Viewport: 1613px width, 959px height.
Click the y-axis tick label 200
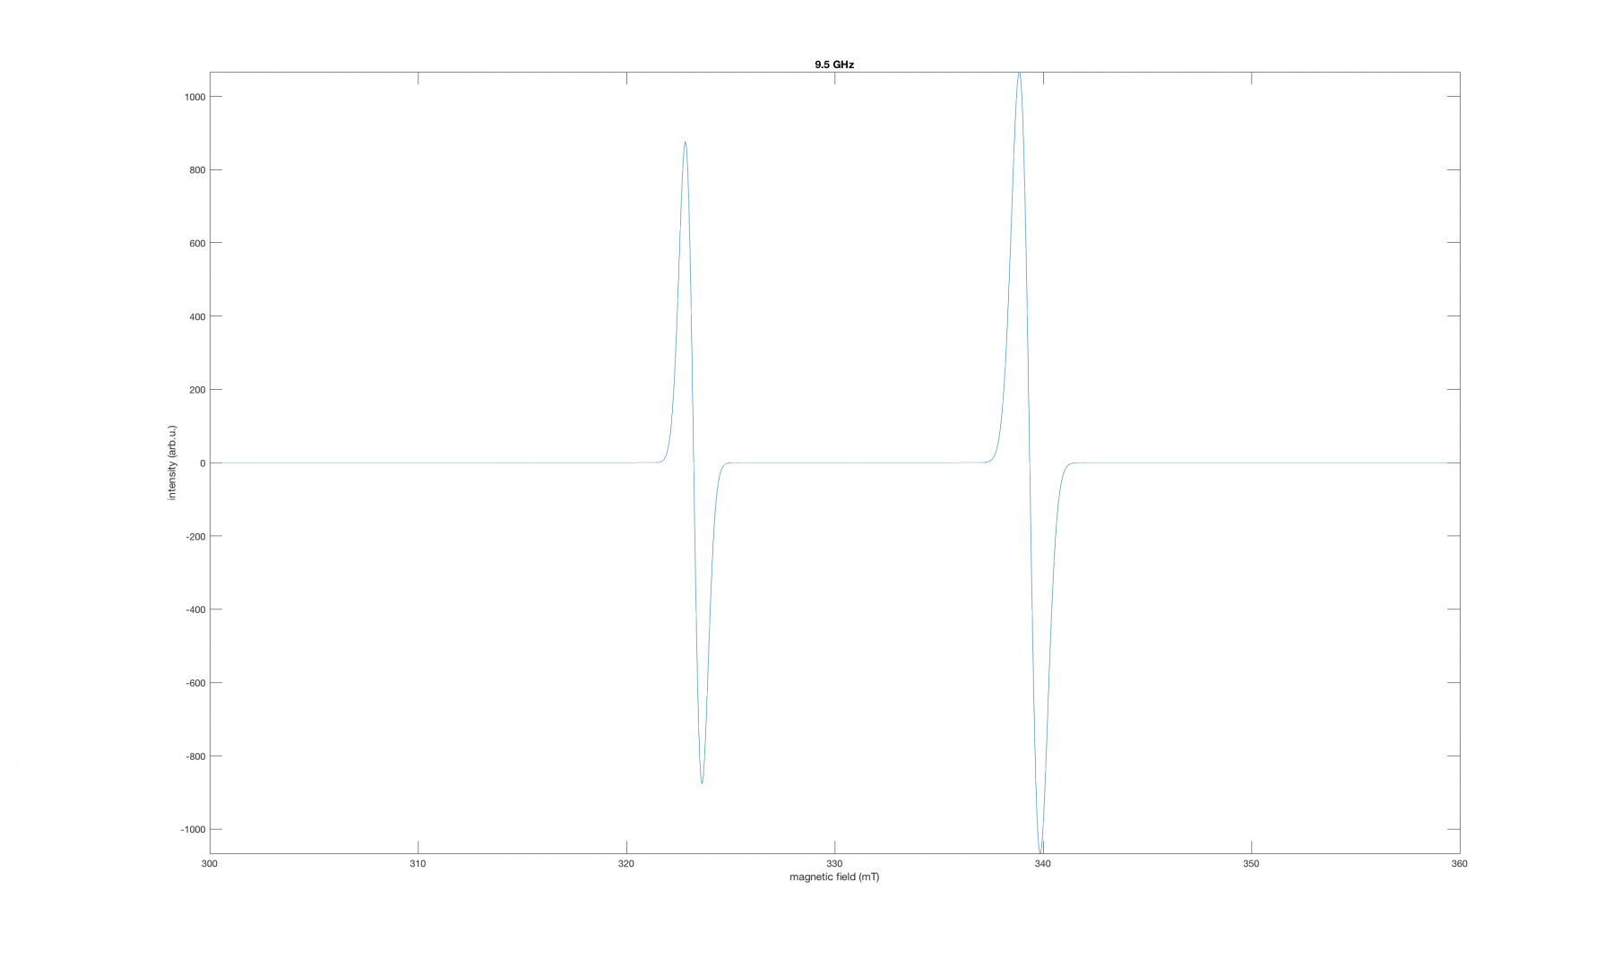tap(198, 390)
